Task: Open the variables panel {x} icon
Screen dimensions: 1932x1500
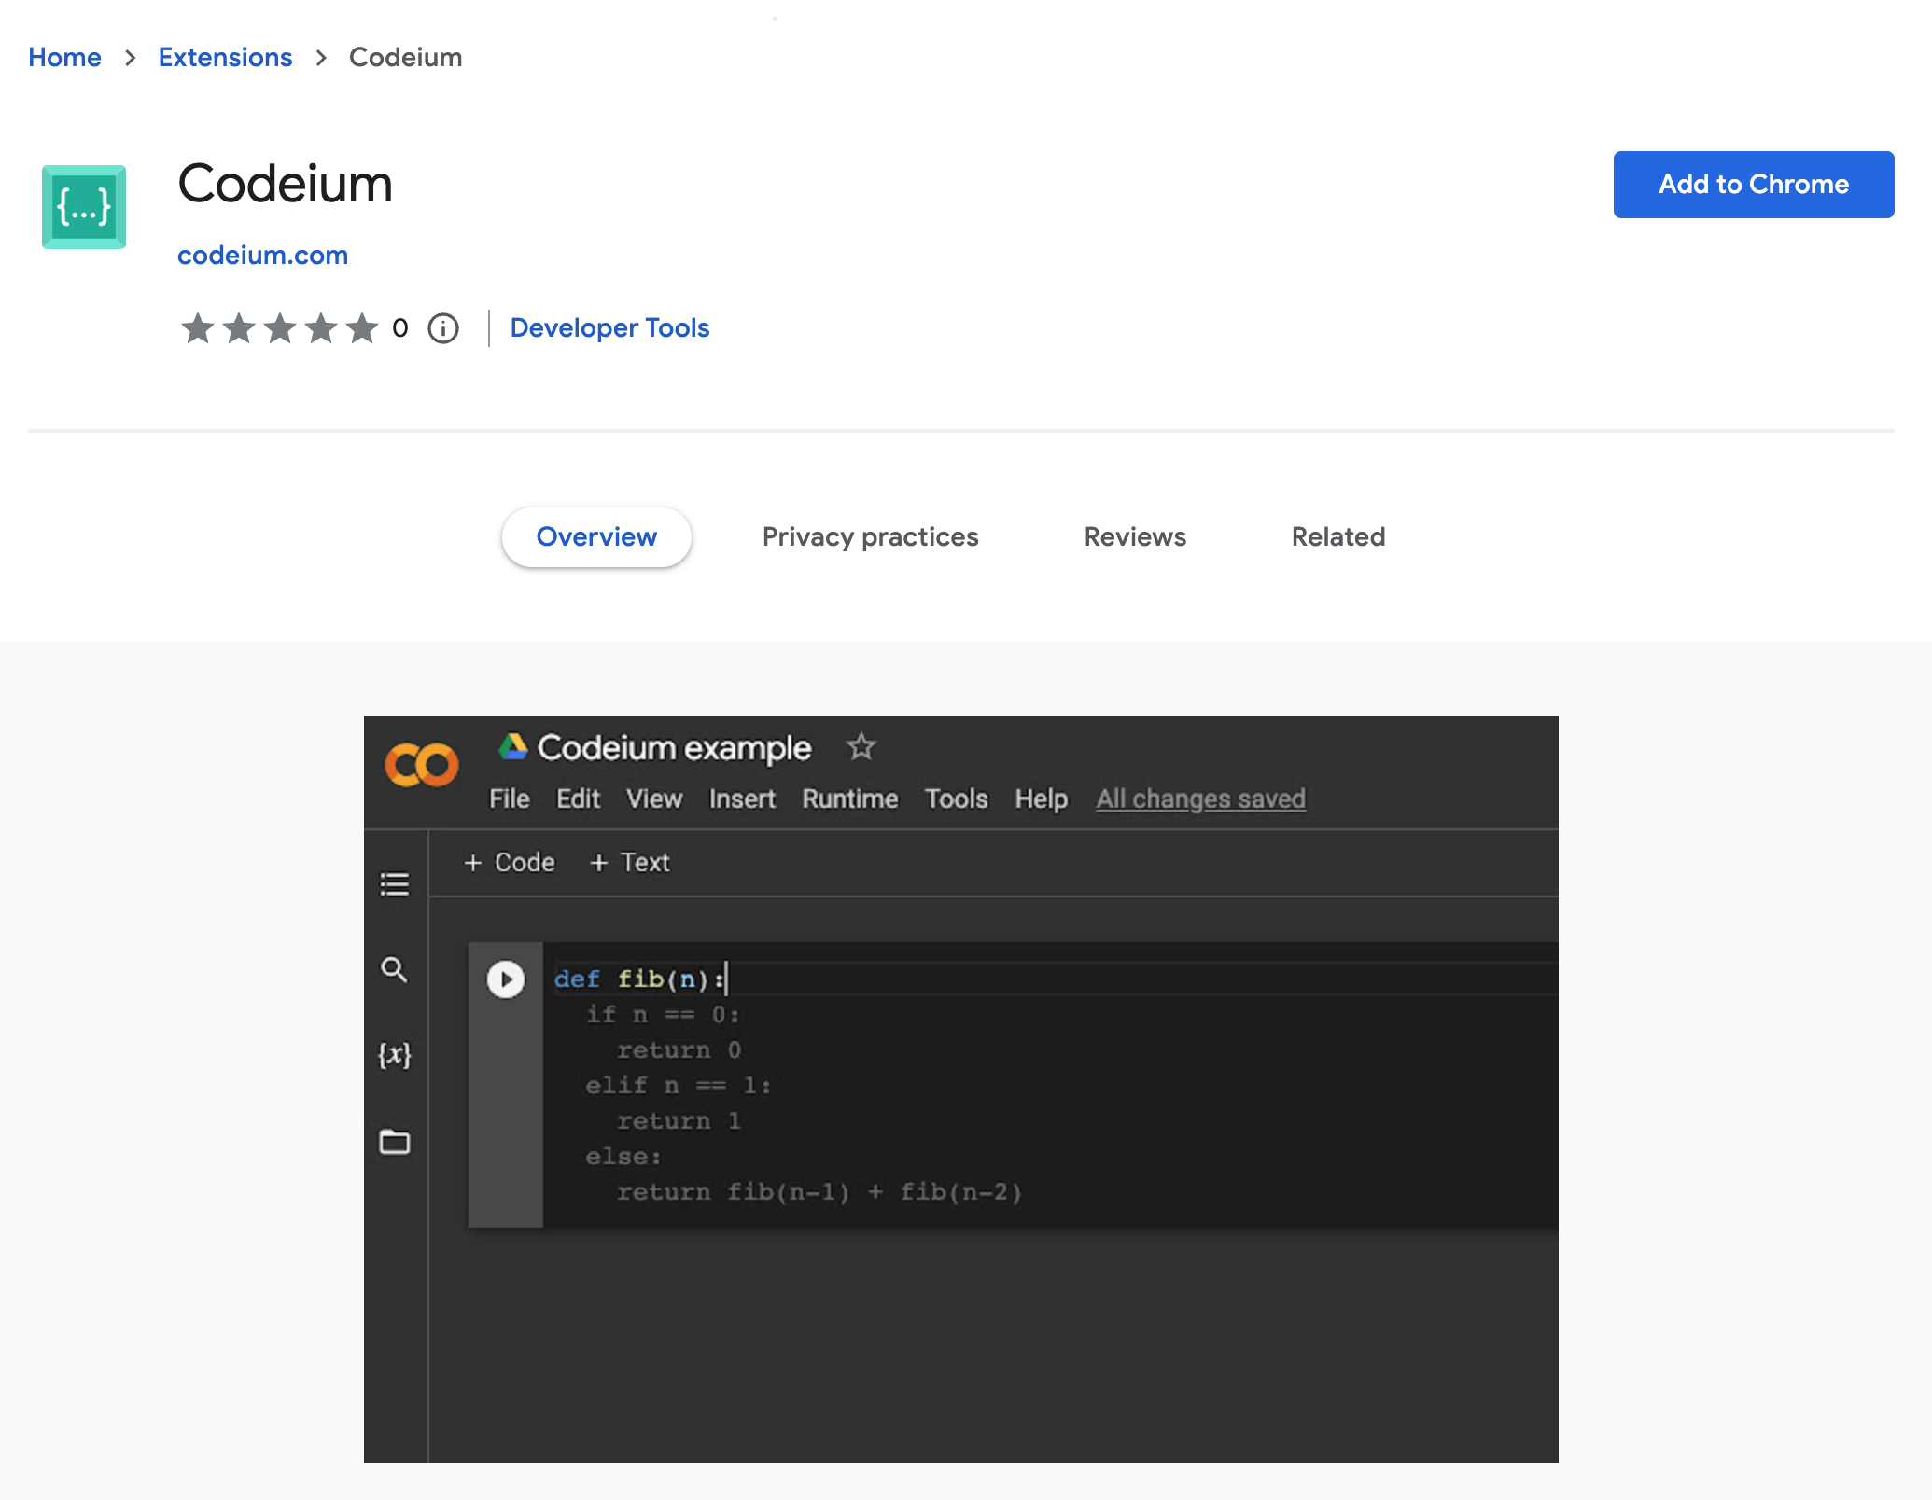Action: coord(395,1055)
